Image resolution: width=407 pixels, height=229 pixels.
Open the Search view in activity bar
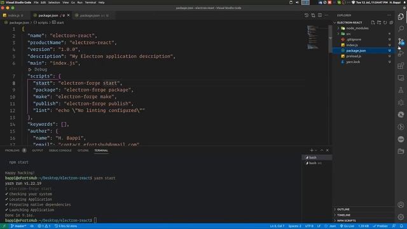401,29
